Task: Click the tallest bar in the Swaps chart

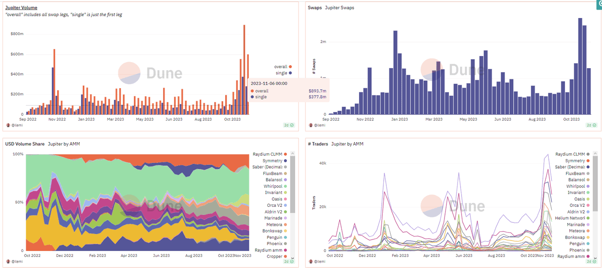Action: 580,66
